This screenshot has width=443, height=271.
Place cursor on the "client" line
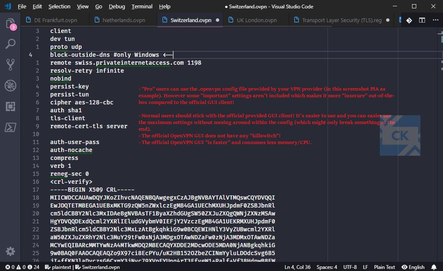tap(61, 31)
